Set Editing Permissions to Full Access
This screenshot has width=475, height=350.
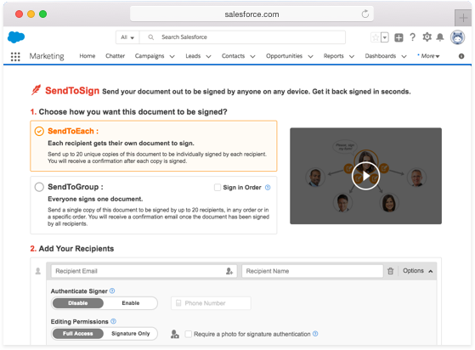[x=78, y=333]
